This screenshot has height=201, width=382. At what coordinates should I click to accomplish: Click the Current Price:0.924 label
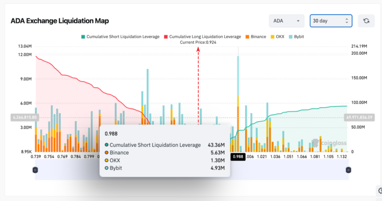click(x=198, y=42)
